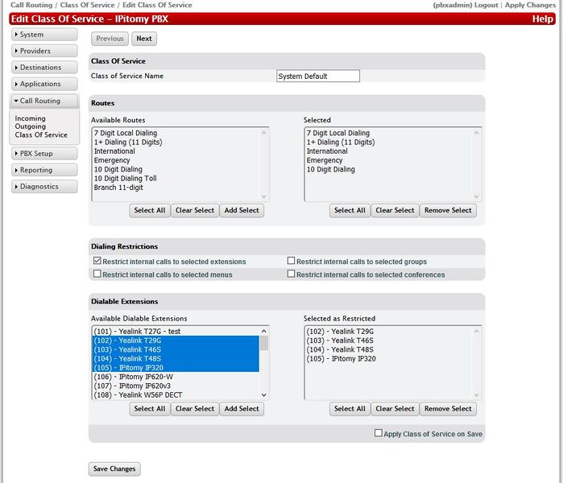The width and height of the screenshot is (563, 483).
Task: Click the Help link in header
Action: click(542, 19)
